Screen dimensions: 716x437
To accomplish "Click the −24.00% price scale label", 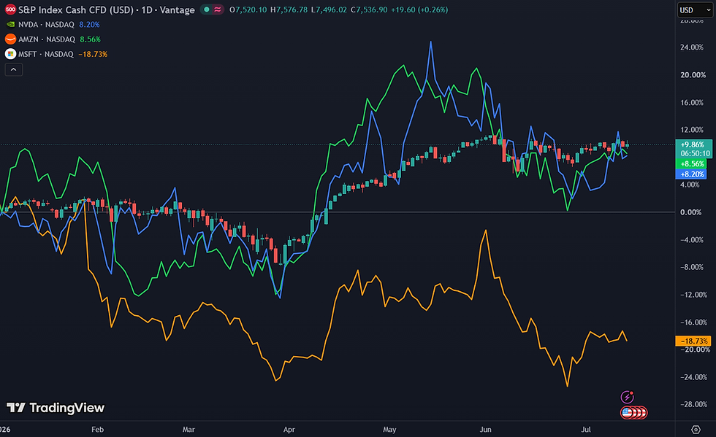I will pyautogui.click(x=693, y=377).
